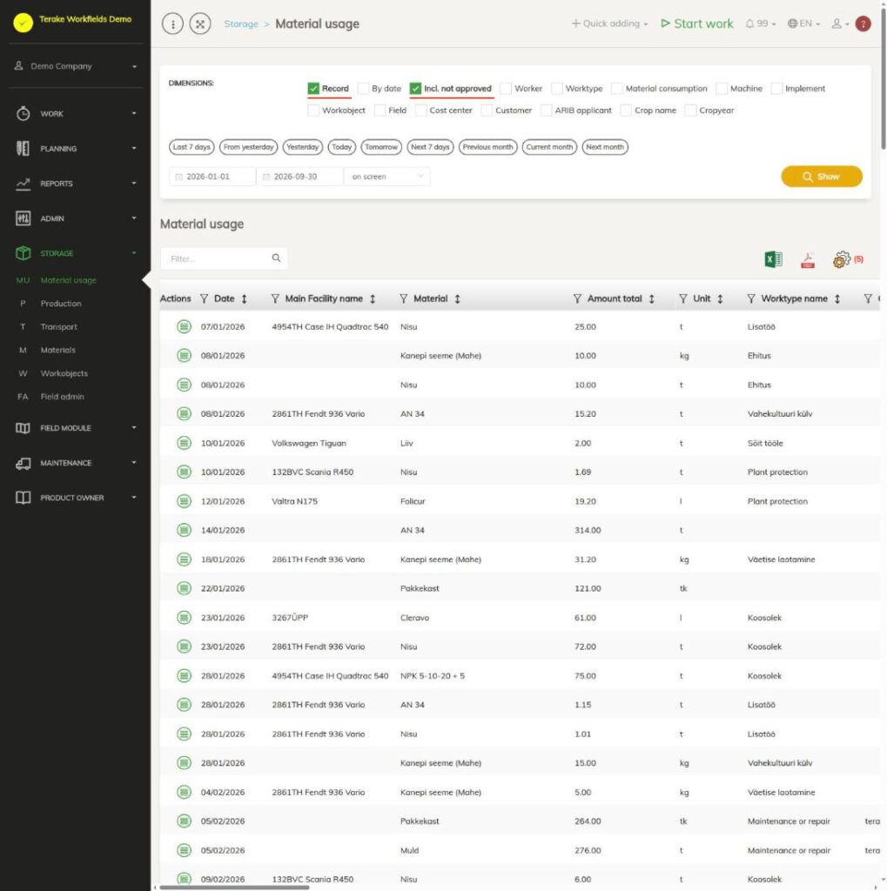
Task: Open the user profile dropdown
Action: coord(840,23)
